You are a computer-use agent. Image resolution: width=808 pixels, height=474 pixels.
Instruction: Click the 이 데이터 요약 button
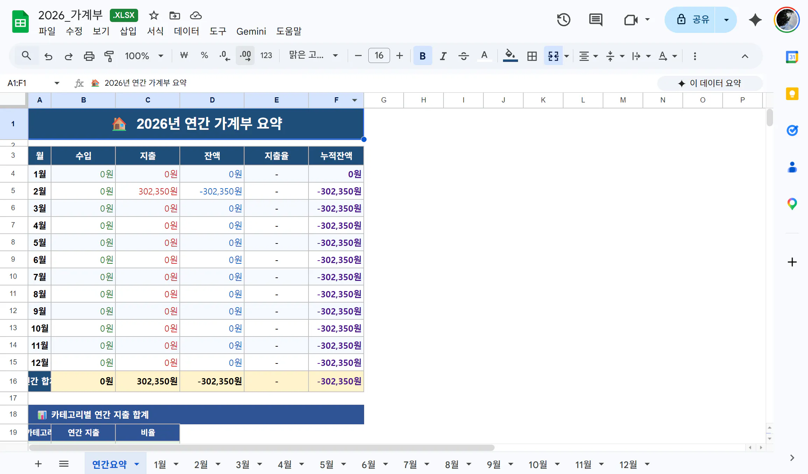[x=710, y=83]
